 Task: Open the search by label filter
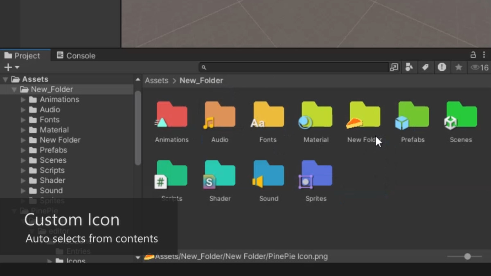tap(425, 67)
